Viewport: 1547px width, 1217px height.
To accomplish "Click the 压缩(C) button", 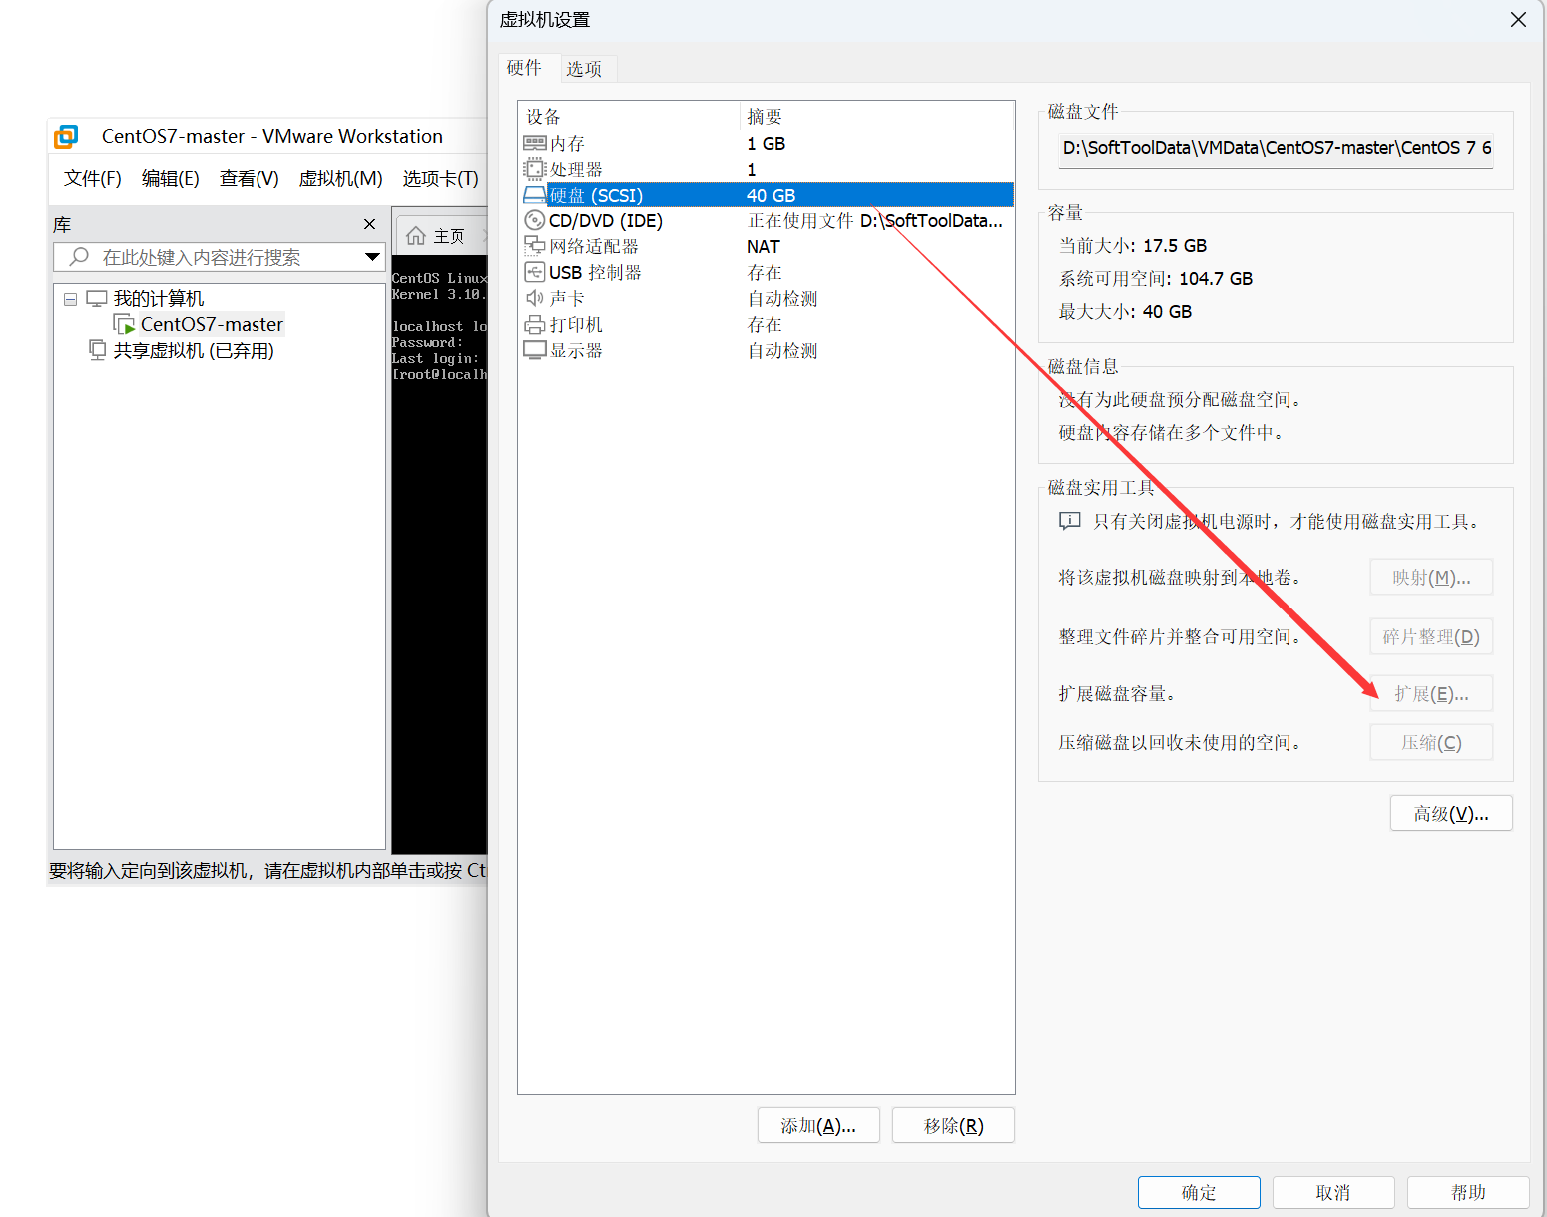I will tap(1431, 743).
